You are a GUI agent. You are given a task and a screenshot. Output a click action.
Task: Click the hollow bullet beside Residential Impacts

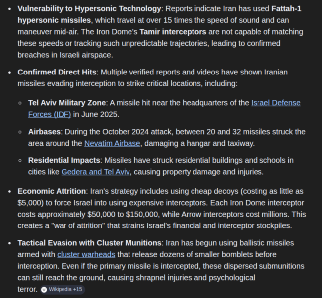[20, 160]
